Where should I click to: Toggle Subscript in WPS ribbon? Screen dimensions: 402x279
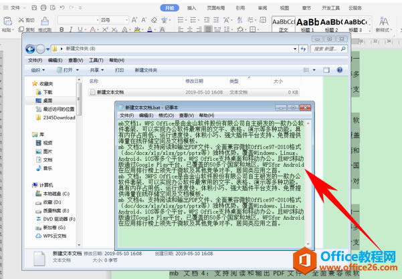[x=114, y=29]
